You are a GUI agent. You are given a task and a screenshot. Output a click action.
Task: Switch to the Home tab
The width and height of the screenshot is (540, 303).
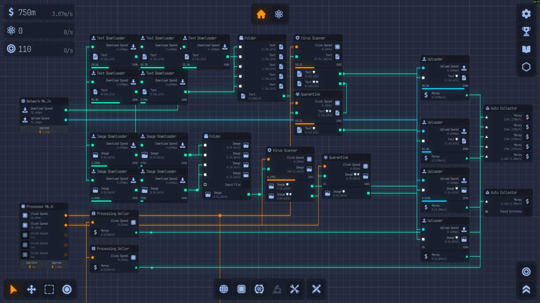pos(261,14)
